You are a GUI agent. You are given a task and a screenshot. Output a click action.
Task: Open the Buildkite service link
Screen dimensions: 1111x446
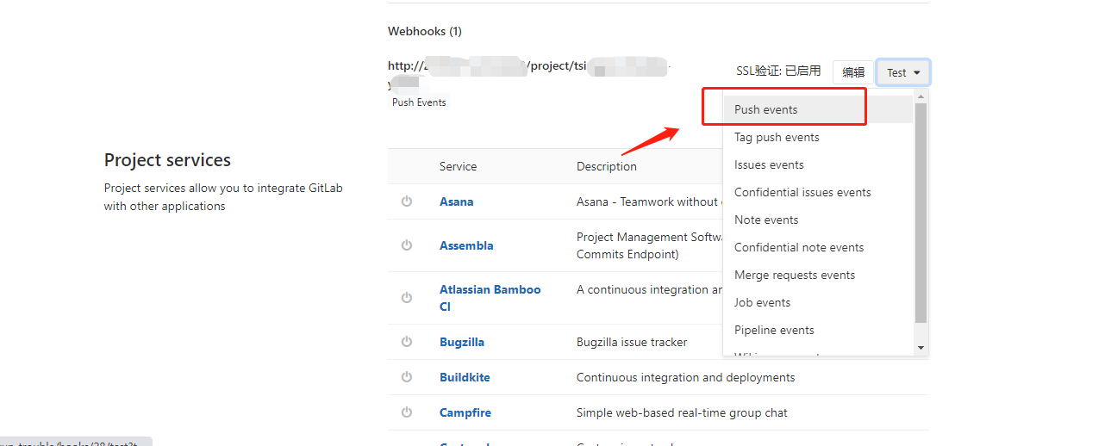point(465,377)
